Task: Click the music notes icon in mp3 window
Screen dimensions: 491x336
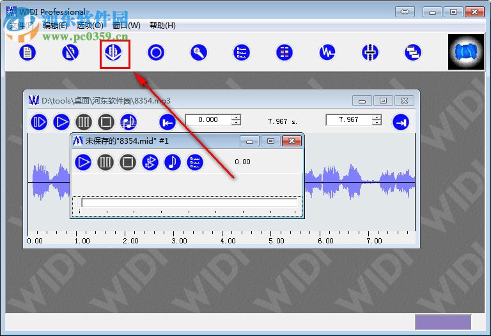Action: [x=129, y=122]
